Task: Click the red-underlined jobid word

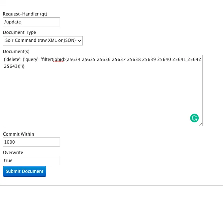Action: [x=58, y=60]
